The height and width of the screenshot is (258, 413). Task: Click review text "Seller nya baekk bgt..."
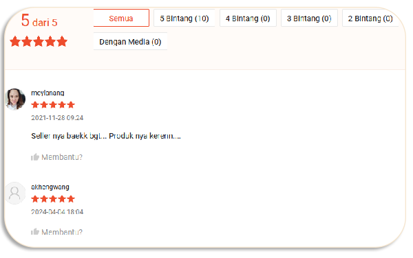69,136
